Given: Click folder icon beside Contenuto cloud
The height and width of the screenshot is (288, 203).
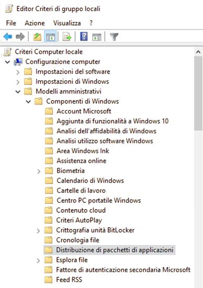Looking at the screenshot, I should 49,210.
